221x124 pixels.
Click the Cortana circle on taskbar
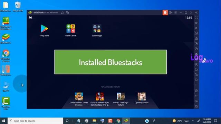click(67, 121)
